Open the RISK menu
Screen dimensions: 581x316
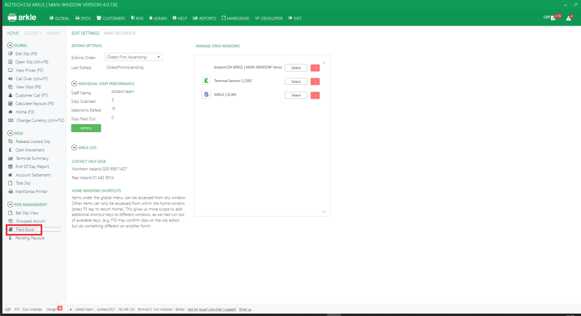[x=137, y=18]
